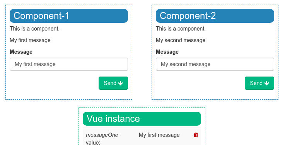Click the bold Message label in Component-2
The width and height of the screenshot is (285, 145).
point(167,52)
